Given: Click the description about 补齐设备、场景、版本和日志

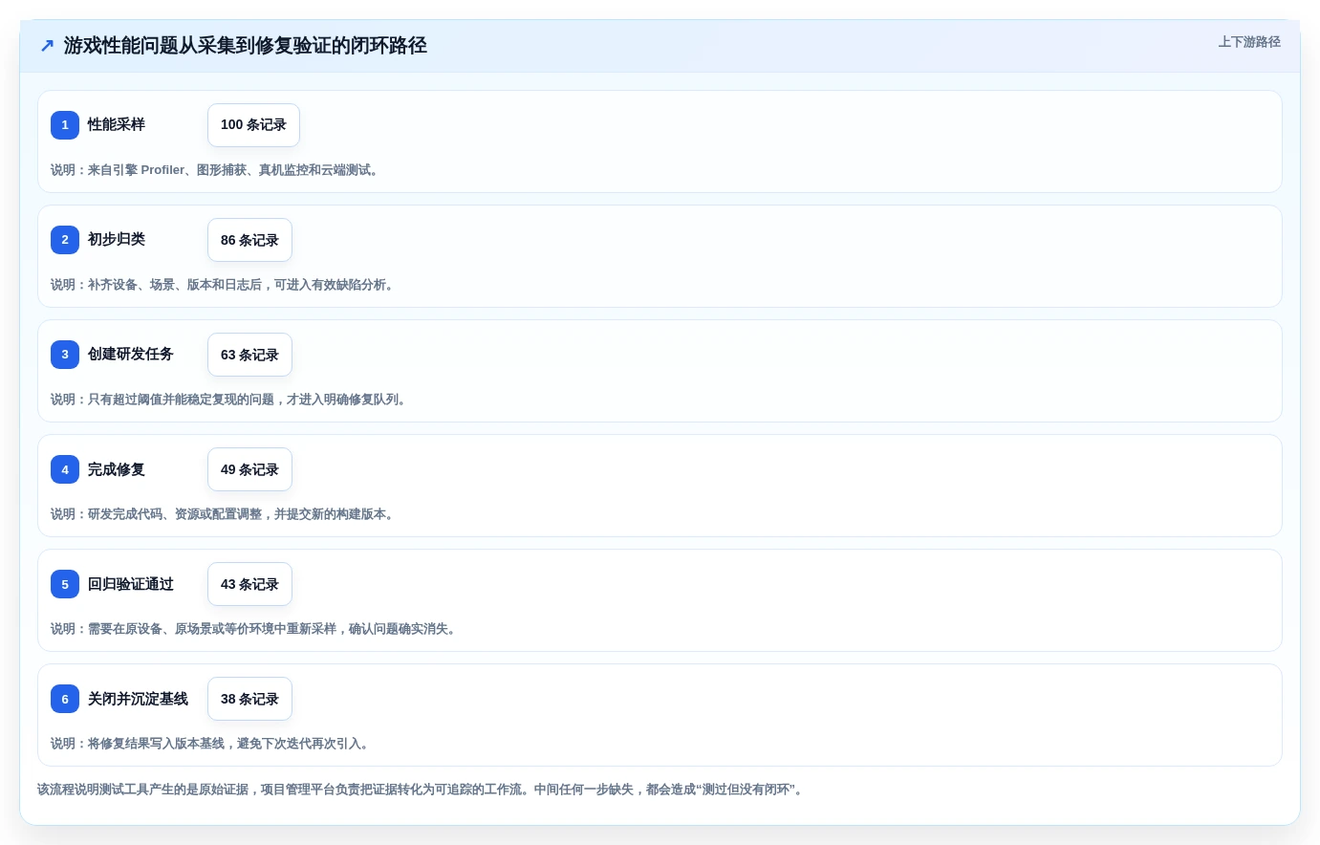Looking at the screenshot, I should 224,285.
